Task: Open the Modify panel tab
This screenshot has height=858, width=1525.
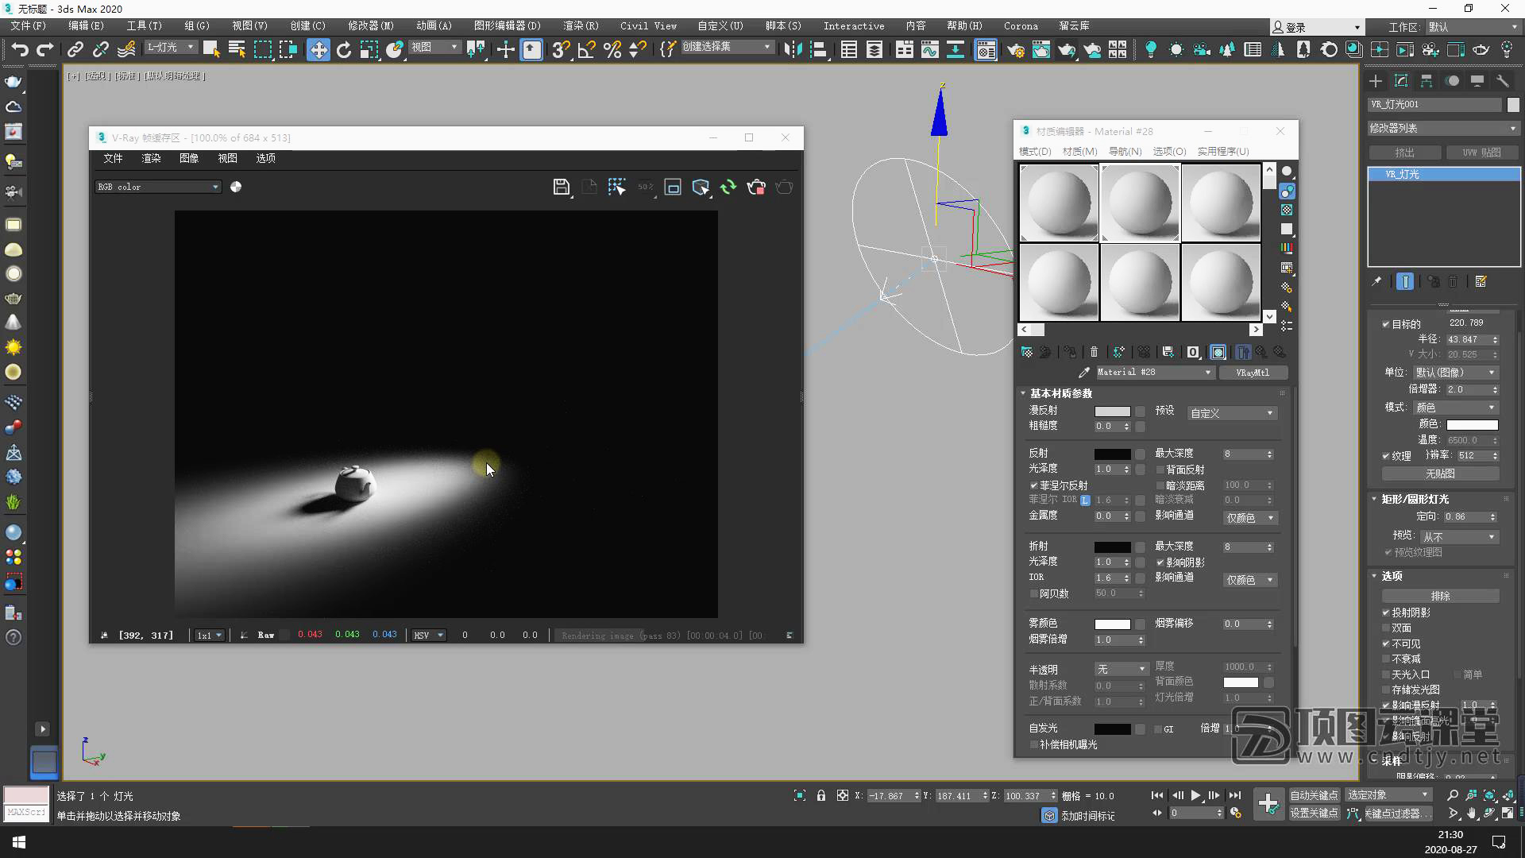Action: (x=1401, y=81)
